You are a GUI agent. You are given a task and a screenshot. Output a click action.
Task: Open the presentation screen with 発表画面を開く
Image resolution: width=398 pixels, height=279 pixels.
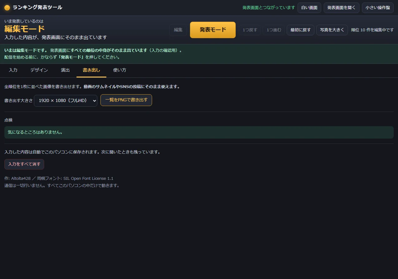point(341,8)
